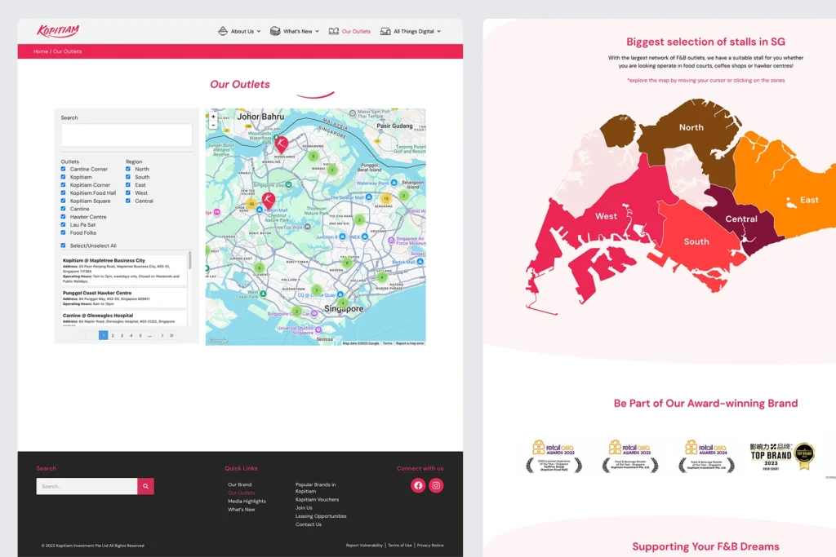The height and width of the screenshot is (557, 836).
Task: Click the Facebook icon in footer
Action: [418, 485]
